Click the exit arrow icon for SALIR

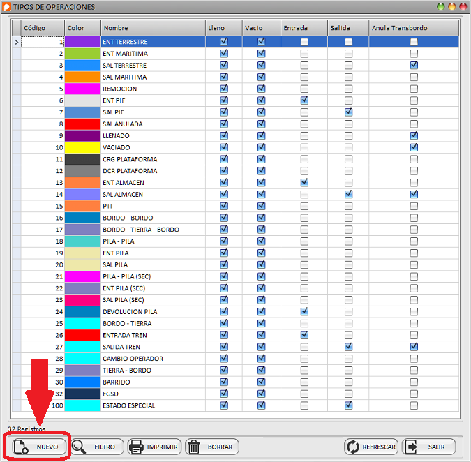tap(411, 447)
